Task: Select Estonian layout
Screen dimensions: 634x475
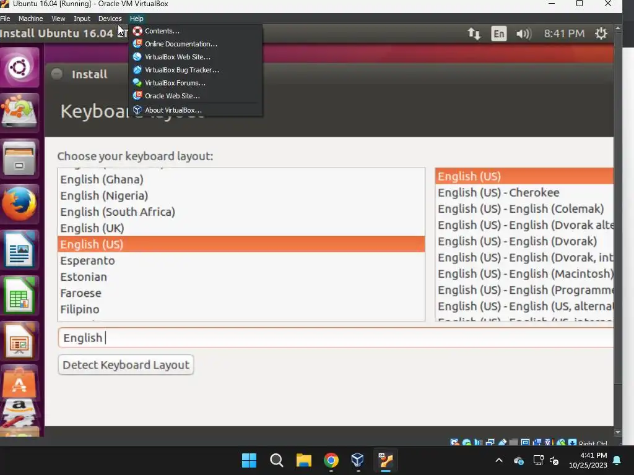Action: [241, 276]
